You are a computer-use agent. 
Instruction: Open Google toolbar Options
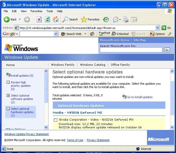tap(157, 34)
